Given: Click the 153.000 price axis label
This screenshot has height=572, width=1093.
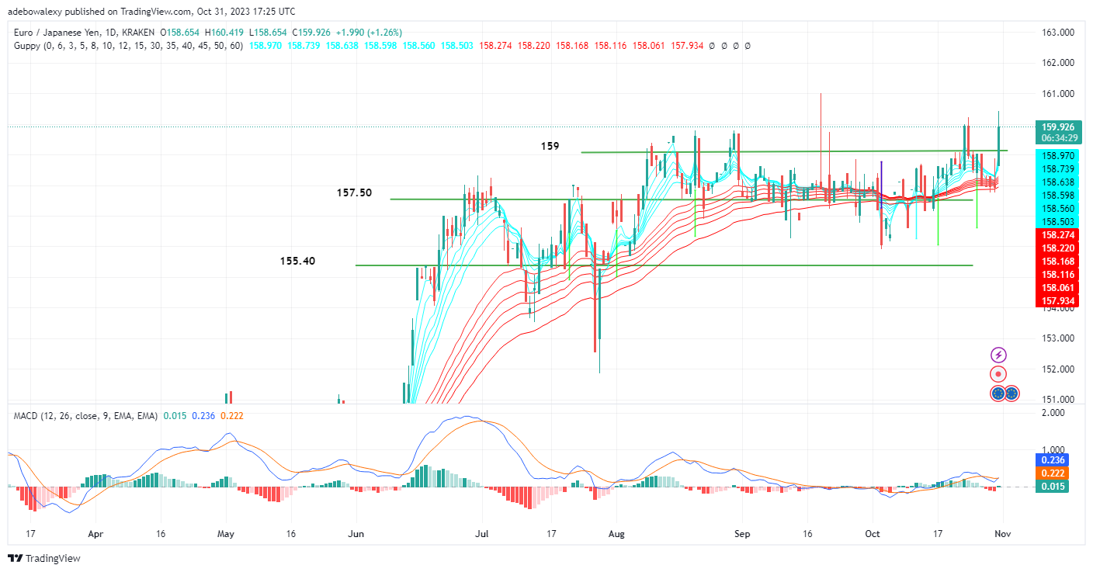Looking at the screenshot, I should [x=1057, y=338].
